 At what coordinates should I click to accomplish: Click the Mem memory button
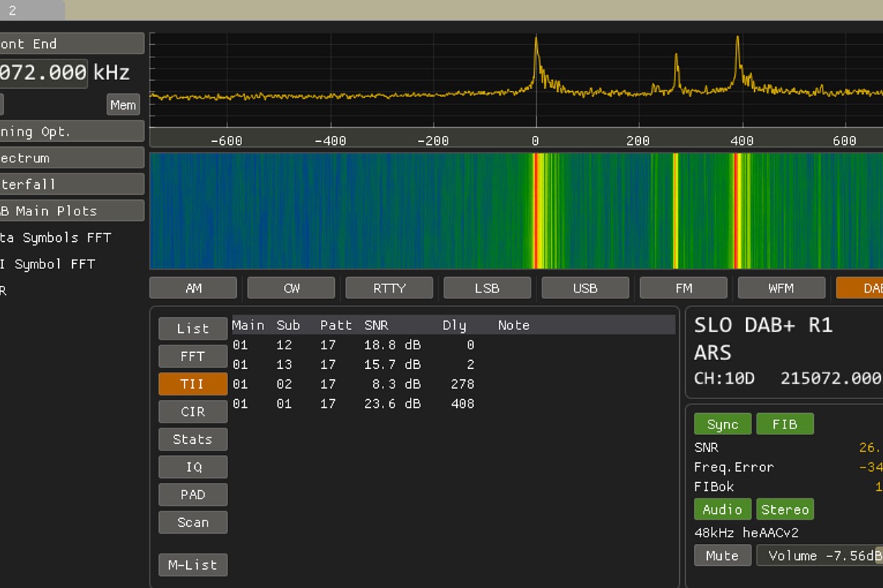[x=123, y=105]
